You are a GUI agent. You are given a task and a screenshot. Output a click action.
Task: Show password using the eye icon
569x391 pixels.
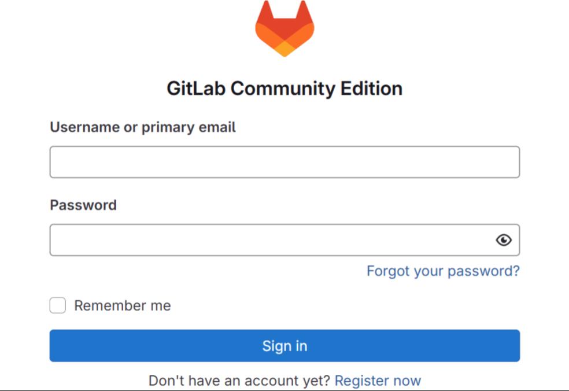504,240
